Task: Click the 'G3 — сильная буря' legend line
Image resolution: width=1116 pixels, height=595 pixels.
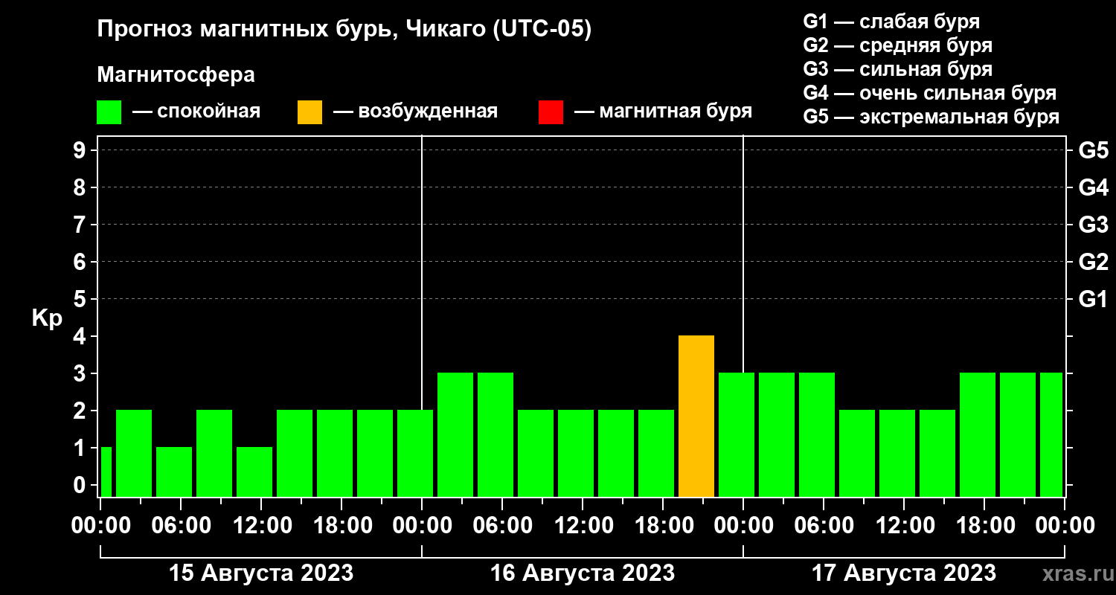Action: [898, 69]
